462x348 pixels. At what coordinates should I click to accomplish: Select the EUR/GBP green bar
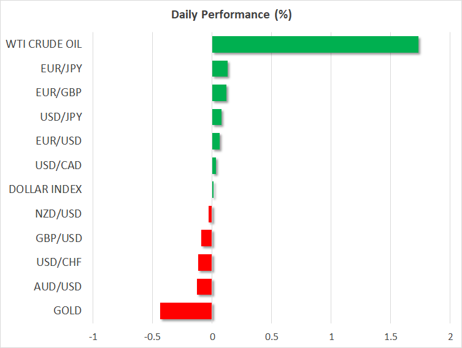pos(219,93)
